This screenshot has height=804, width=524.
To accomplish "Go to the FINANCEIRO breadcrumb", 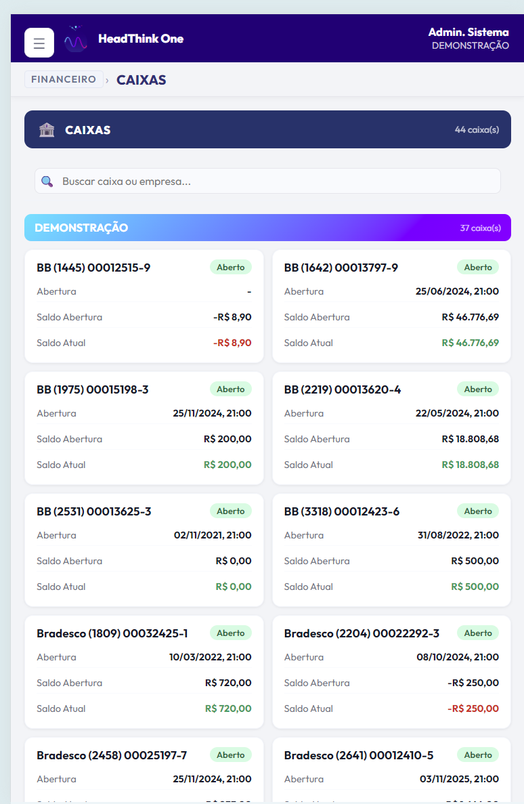I will [64, 79].
